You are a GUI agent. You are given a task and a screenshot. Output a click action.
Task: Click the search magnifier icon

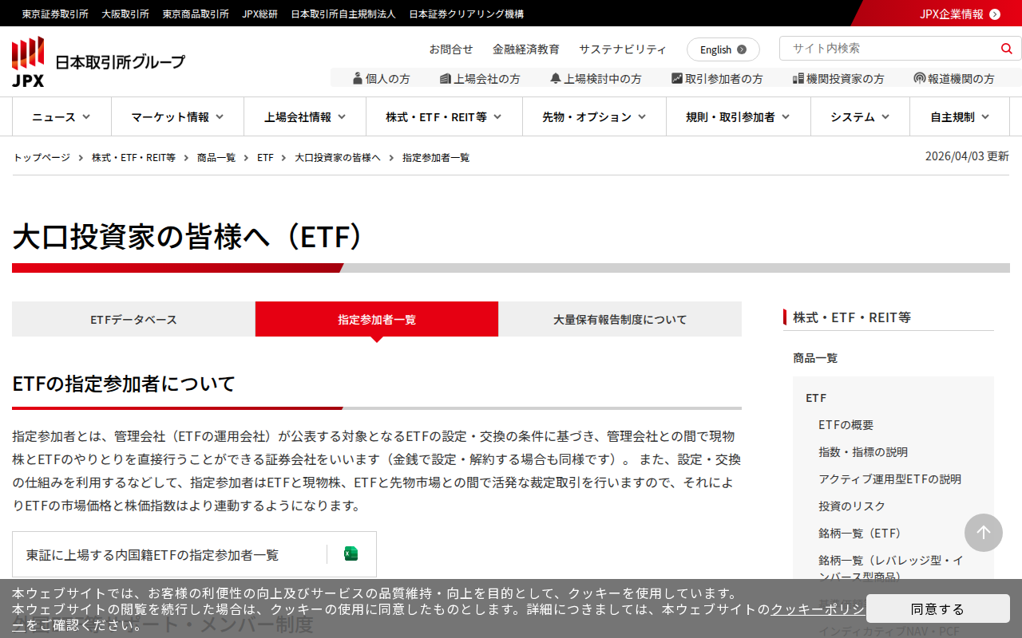coord(1006,49)
